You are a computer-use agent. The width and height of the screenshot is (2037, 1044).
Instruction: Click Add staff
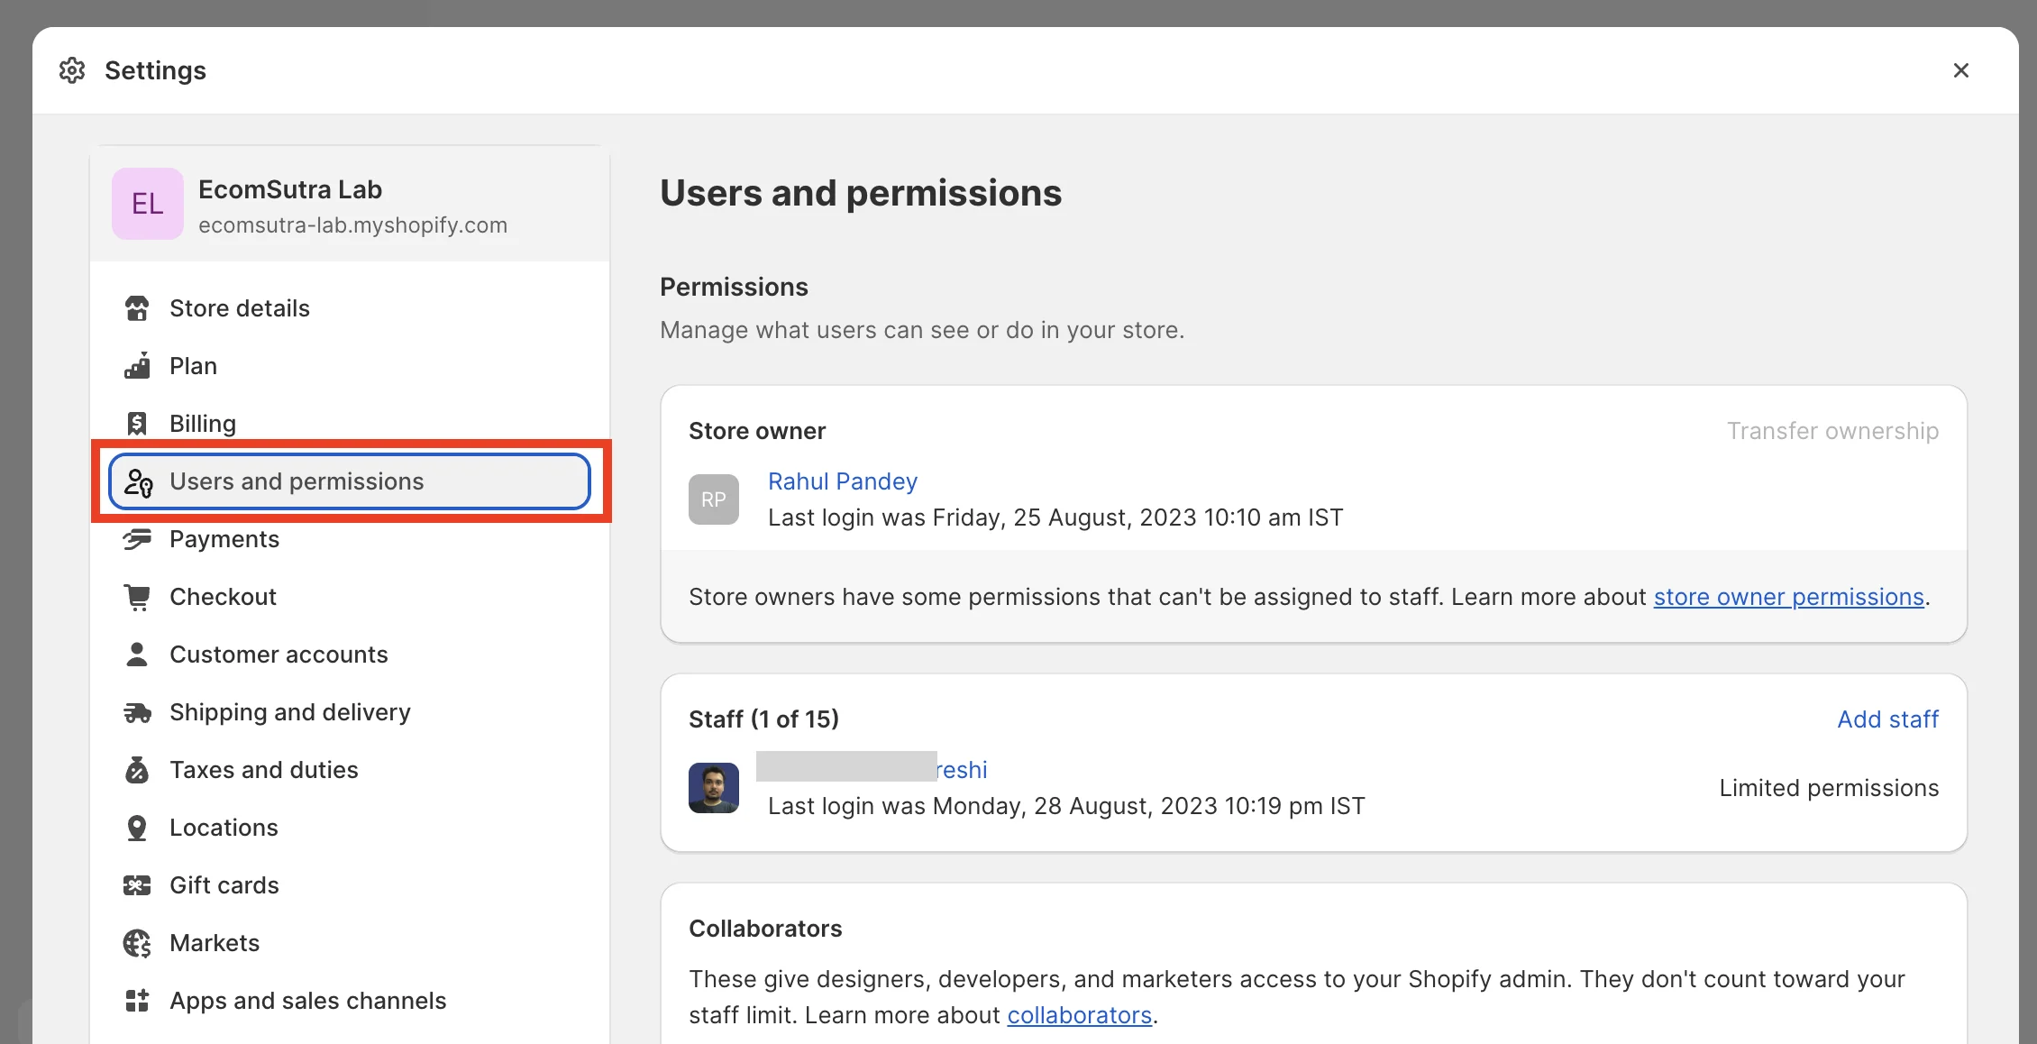[1887, 719]
